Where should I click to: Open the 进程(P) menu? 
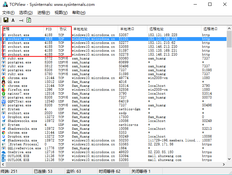tap(44, 13)
